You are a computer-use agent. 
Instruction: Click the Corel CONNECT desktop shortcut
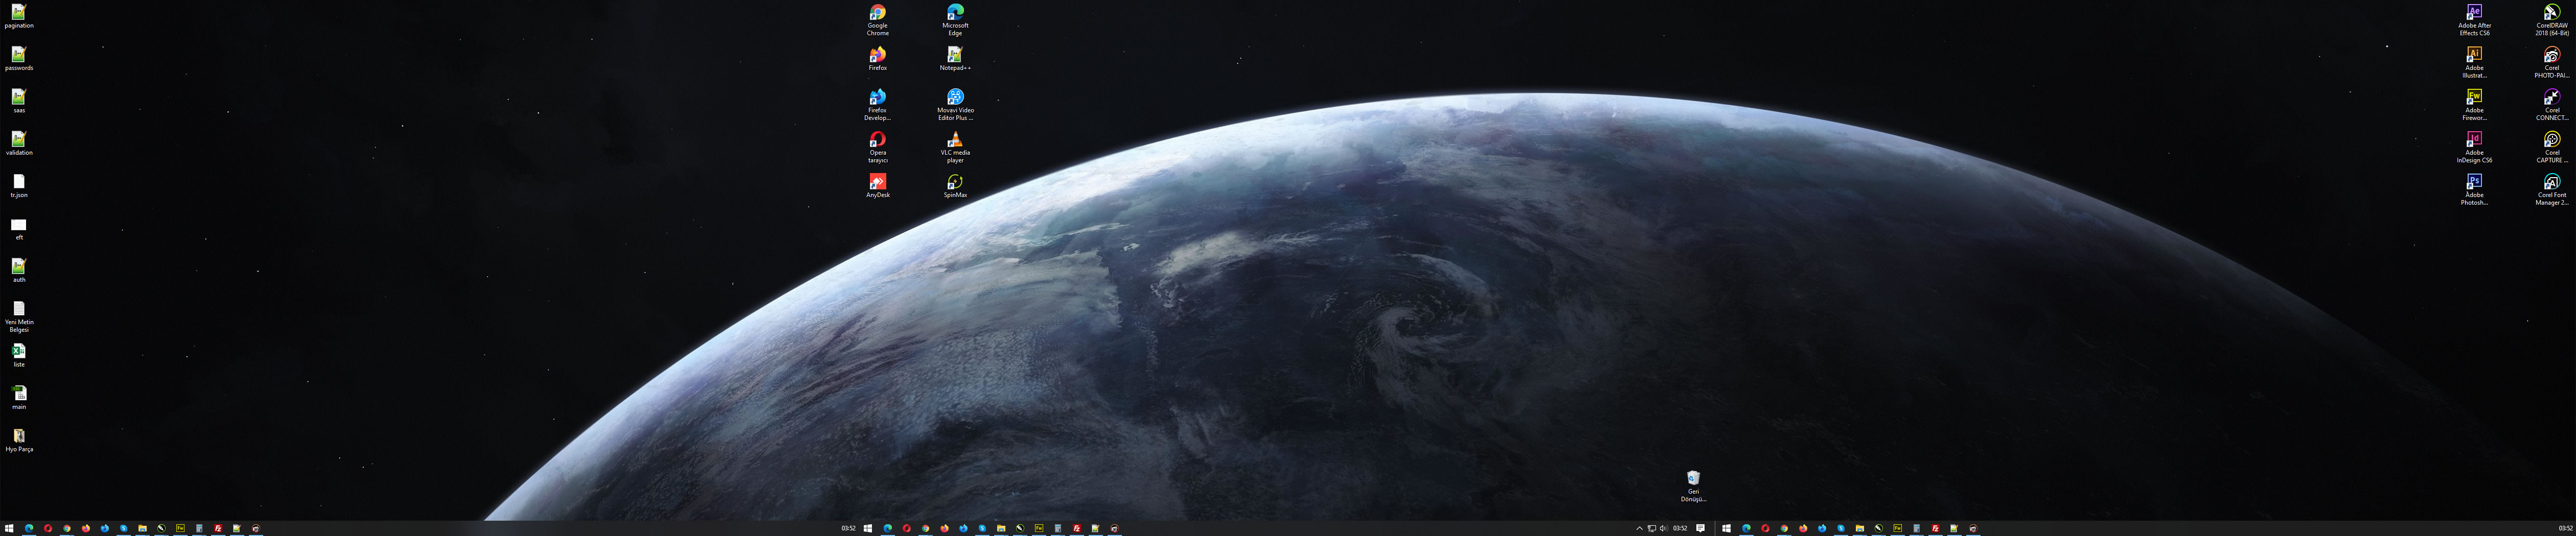(2551, 105)
